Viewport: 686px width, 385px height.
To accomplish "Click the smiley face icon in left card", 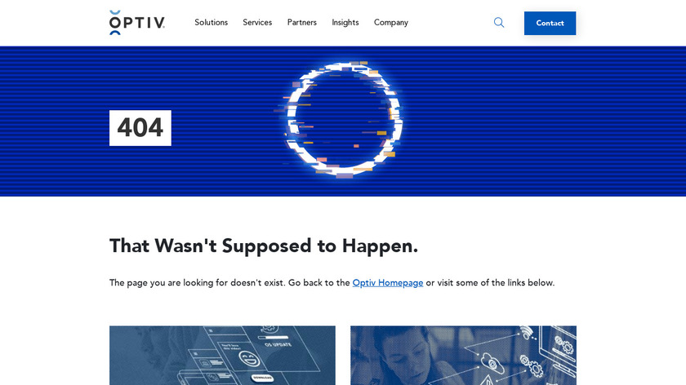I will [x=250, y=359].
